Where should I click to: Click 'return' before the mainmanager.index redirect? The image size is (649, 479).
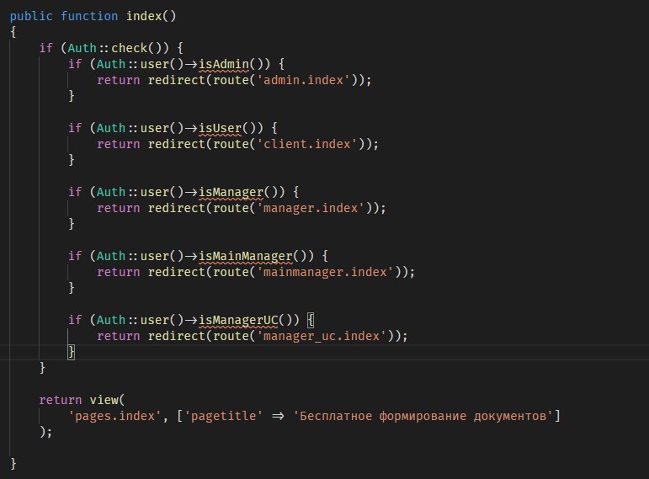click(x=119, y=272)
